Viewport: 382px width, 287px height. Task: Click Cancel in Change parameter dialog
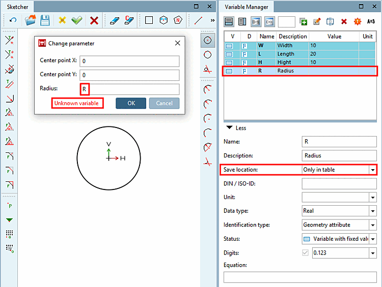(x=164, y=103)
